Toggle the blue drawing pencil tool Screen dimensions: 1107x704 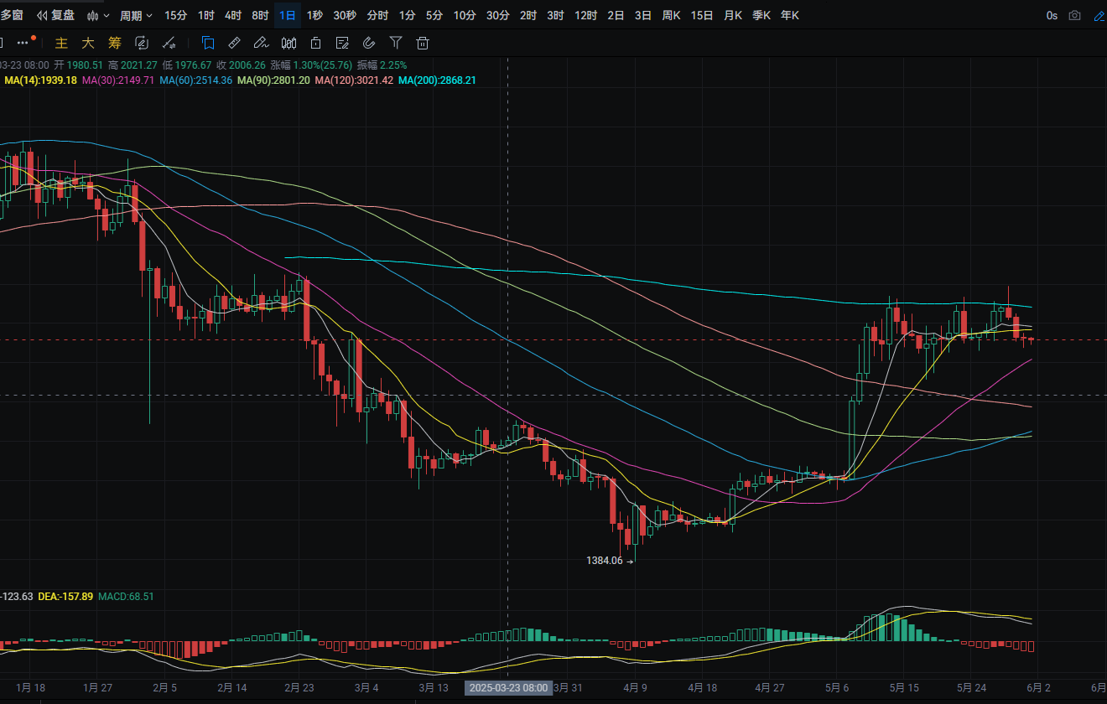click(x=1099, y=15)
